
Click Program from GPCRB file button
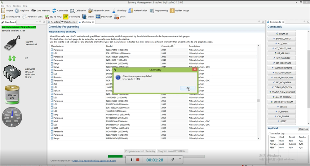(172, 151)
